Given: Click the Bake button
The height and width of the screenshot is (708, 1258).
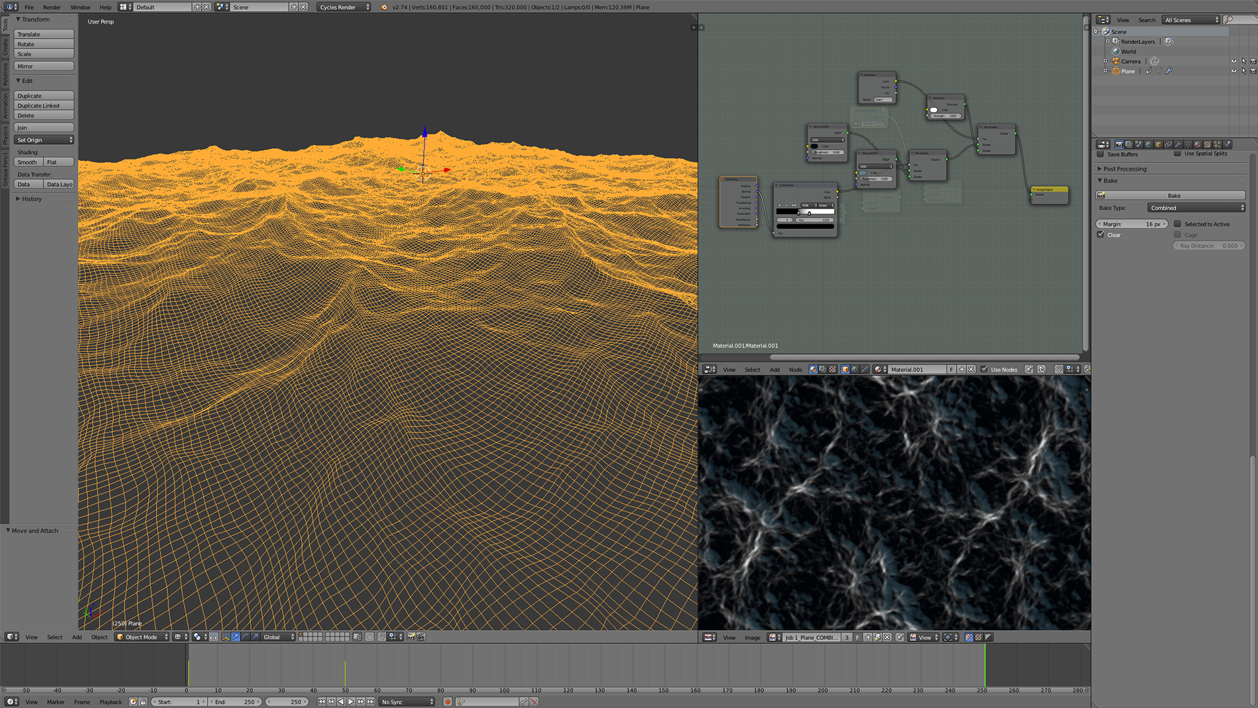Looking at the screenshot, I should (1173, 195).
